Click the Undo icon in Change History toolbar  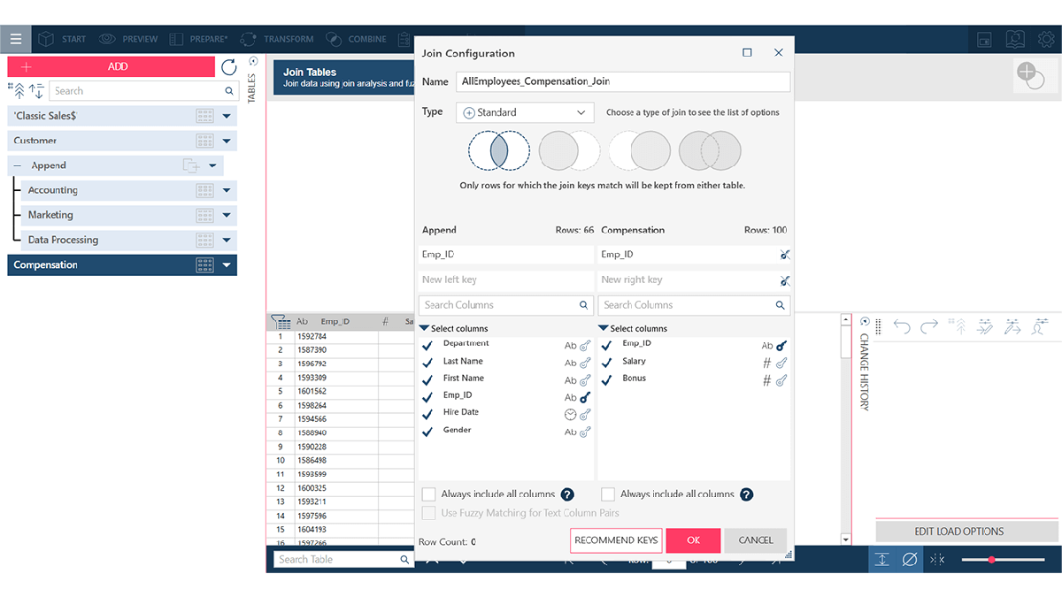(x=902, y=326)
